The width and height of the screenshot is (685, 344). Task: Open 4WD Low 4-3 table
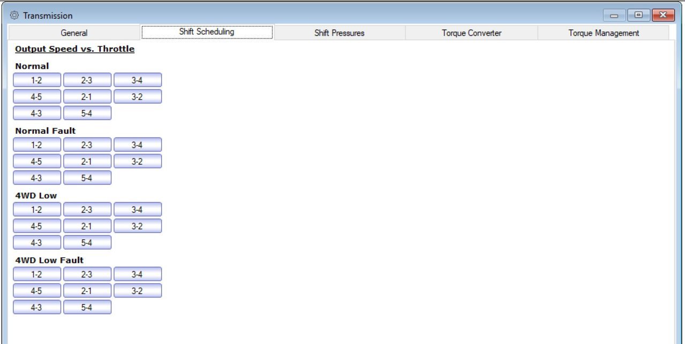tap(37, 243)
